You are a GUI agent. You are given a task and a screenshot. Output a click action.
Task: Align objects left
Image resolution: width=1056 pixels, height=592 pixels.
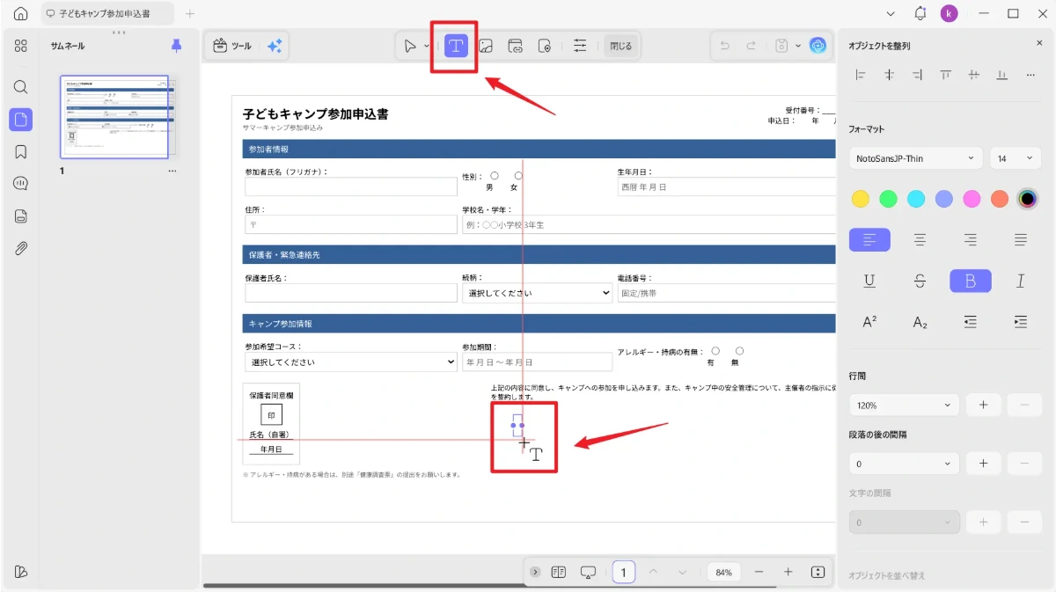[x=862, y=76]
